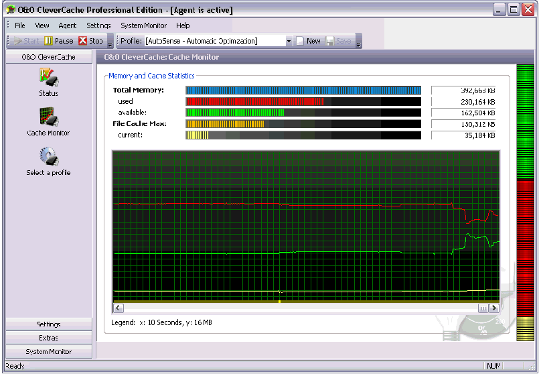539x374 pixels.
Task: Open the Help menu
Action: pos(183,25)
